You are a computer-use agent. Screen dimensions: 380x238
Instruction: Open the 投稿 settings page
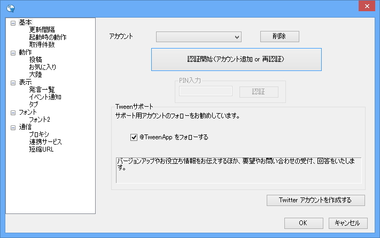[36, 60]
